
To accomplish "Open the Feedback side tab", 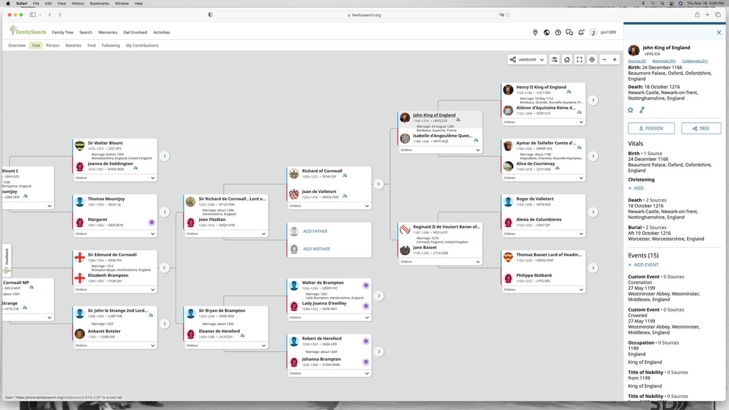I will click(7, 260).
